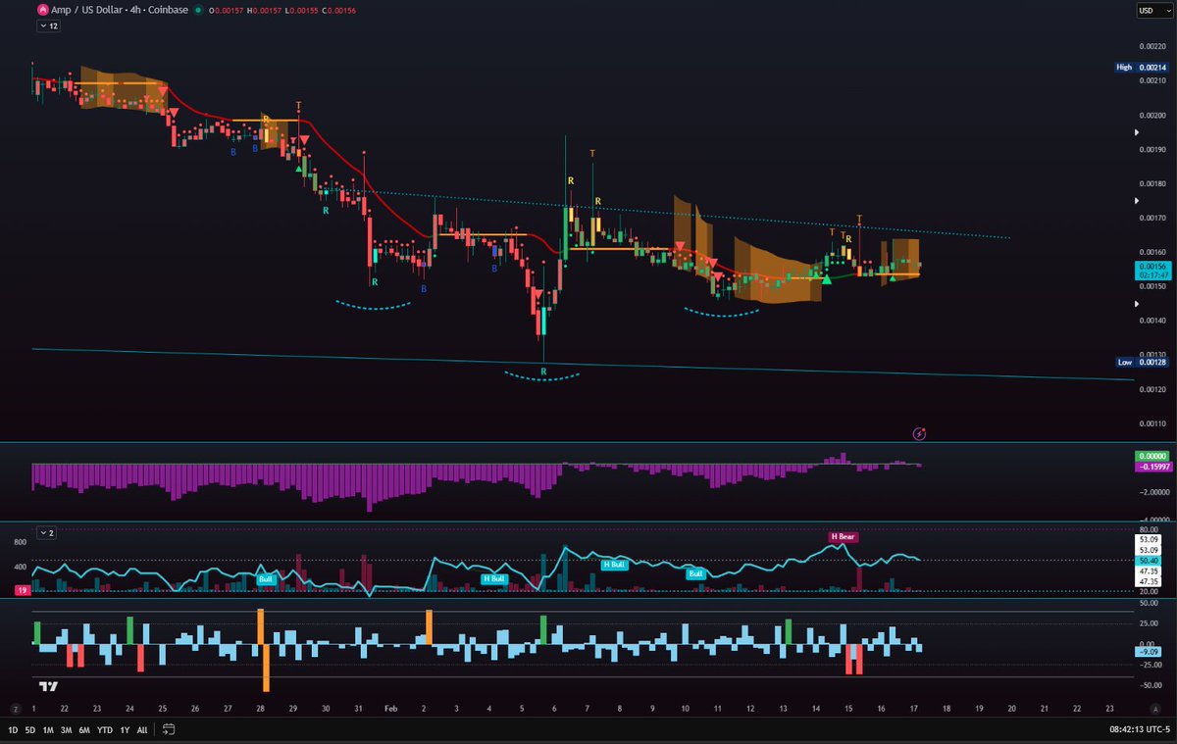Expand the indicator legend labeled 2
The width and height of the screenshot is (1177, 744).
click(x=48, y=532)
